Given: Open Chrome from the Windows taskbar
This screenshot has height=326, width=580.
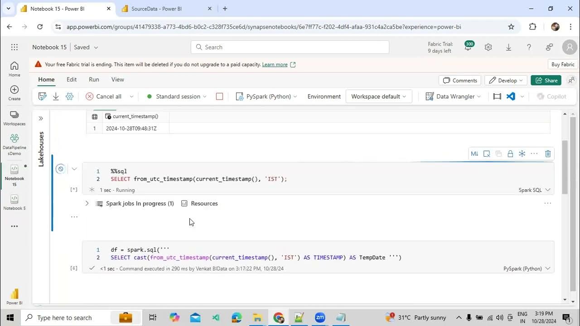Looking at the screenshot, I should (x=278, y=317).
